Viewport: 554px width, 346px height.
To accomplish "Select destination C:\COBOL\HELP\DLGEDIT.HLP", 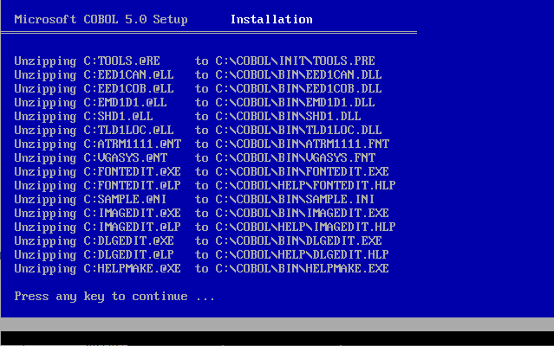I will [x=302, y=255].
